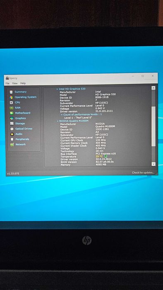Viewport: 163px width, 290px height.
Task: Show the Storage section
Action: (x=20, y=123)
